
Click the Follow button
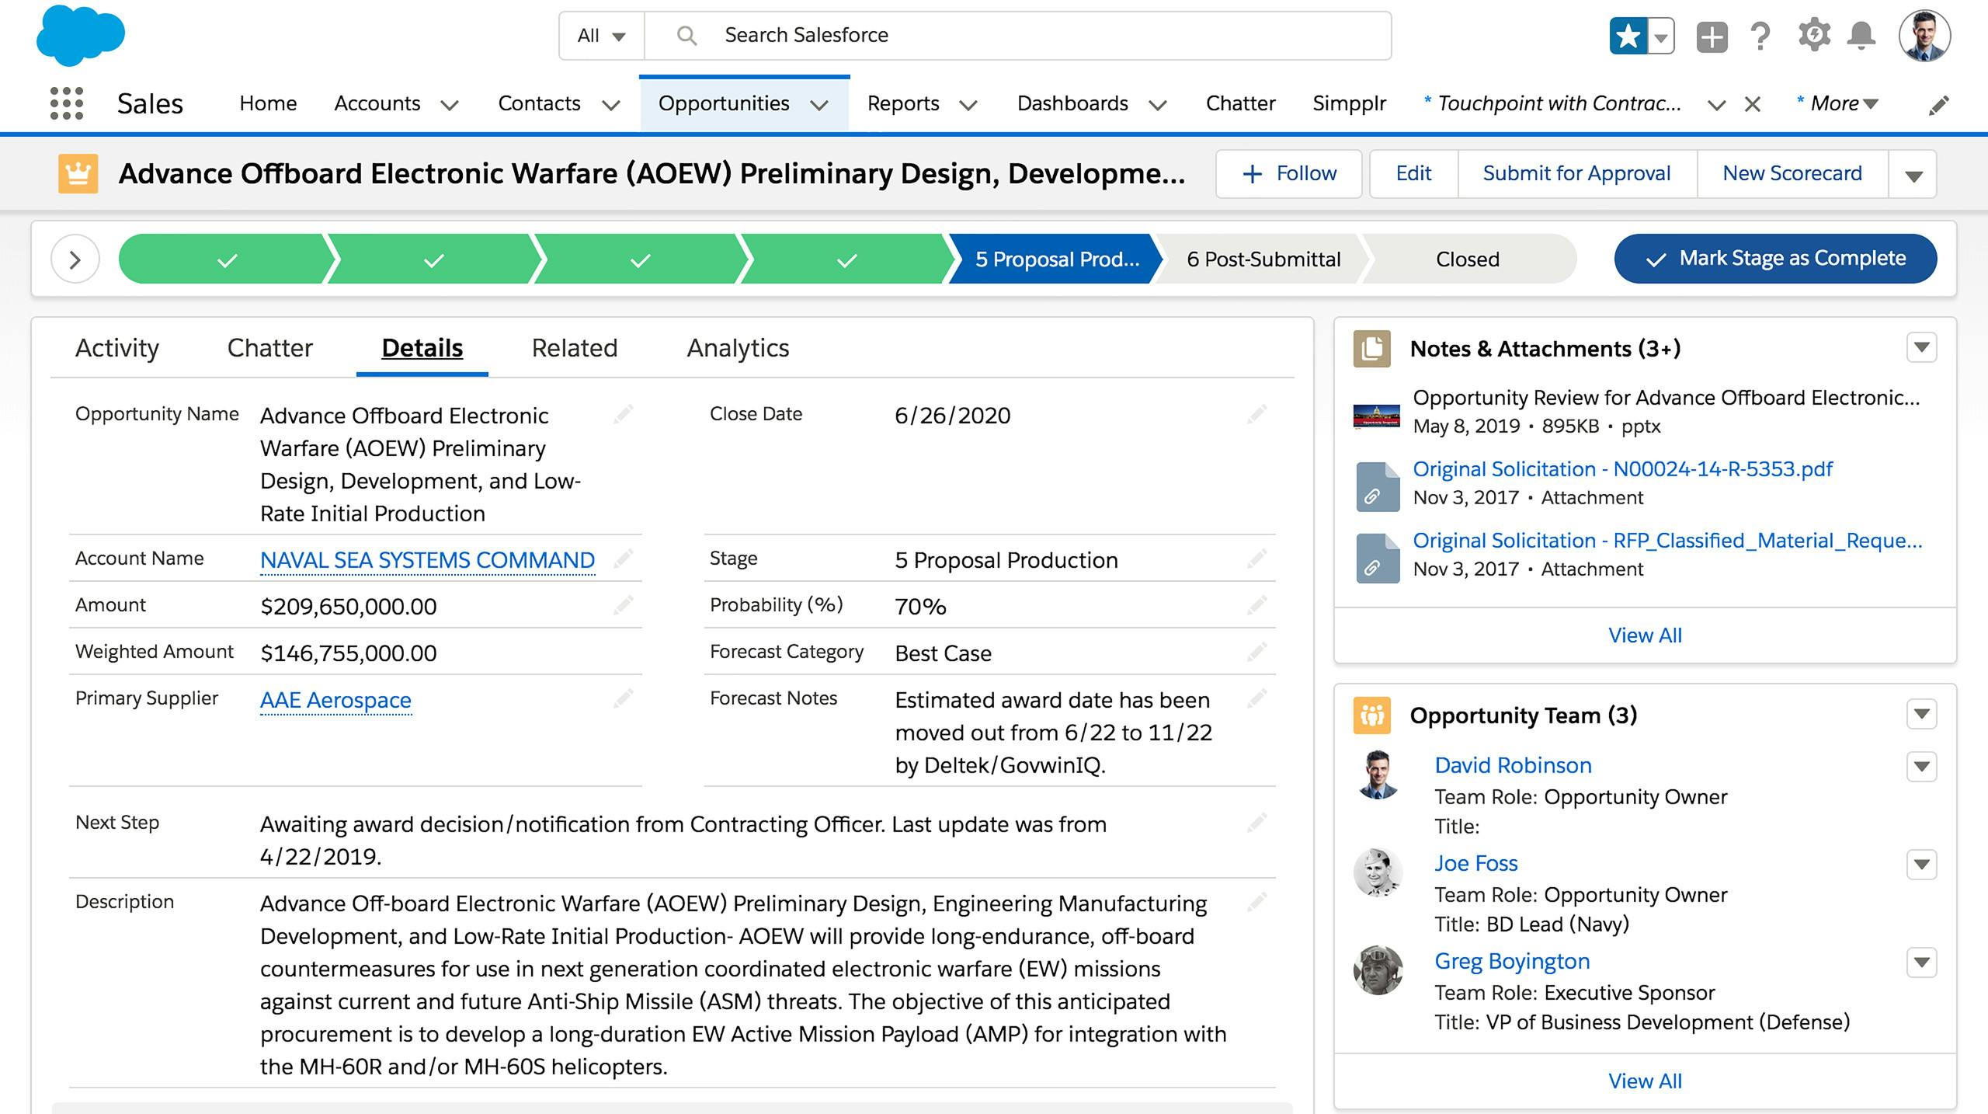click(1289, 174)
